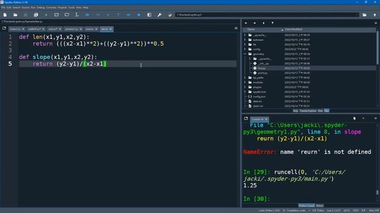The image size is (380, 213).
Task: Click the Files pane vertical scrollbar
Action: point(378,47)
